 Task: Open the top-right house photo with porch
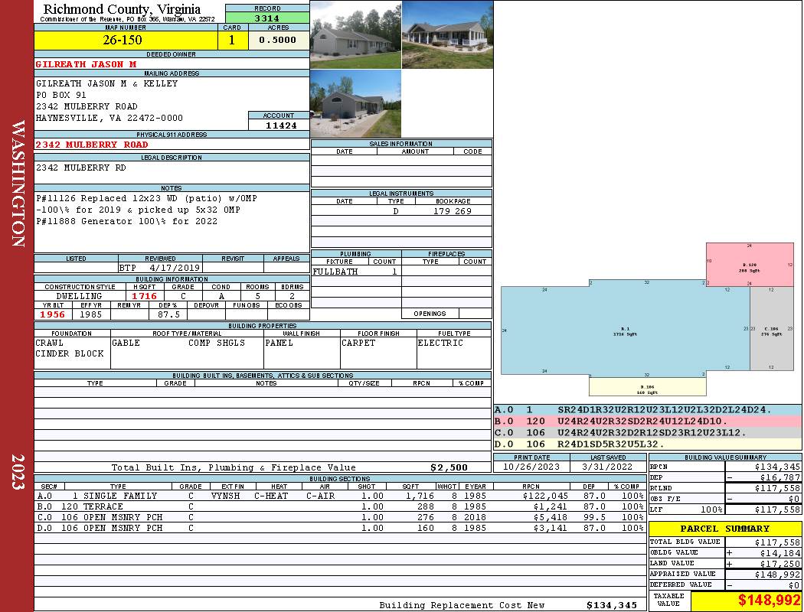447,34
